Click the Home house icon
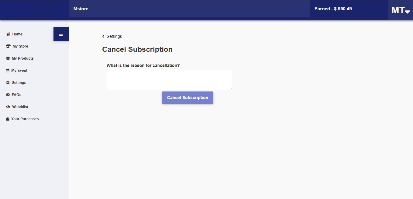Viewport: 413px width, 199px height. coord(8,34)
